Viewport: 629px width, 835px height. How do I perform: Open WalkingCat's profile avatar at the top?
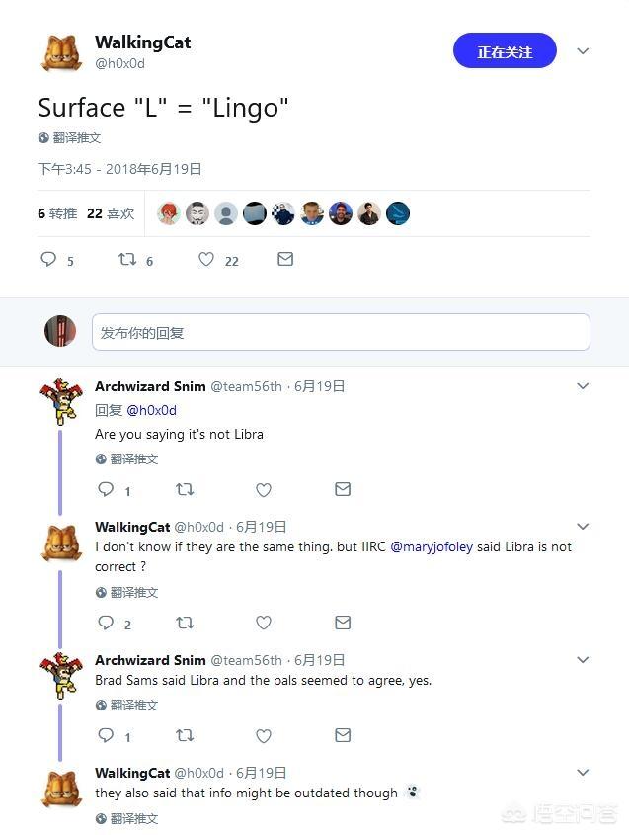click(x=61, y=52)
